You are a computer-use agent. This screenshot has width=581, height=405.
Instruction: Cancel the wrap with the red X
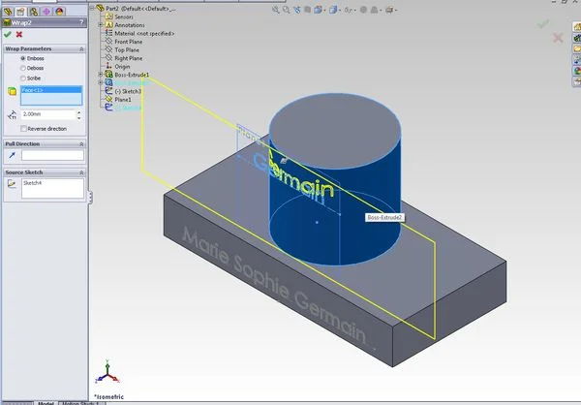[x=19, y=35]
